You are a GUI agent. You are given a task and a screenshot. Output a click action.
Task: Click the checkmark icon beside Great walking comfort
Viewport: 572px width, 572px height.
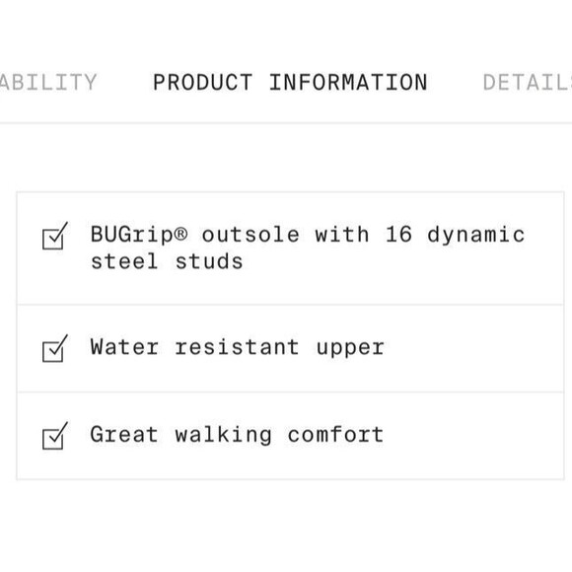point(55,436)
